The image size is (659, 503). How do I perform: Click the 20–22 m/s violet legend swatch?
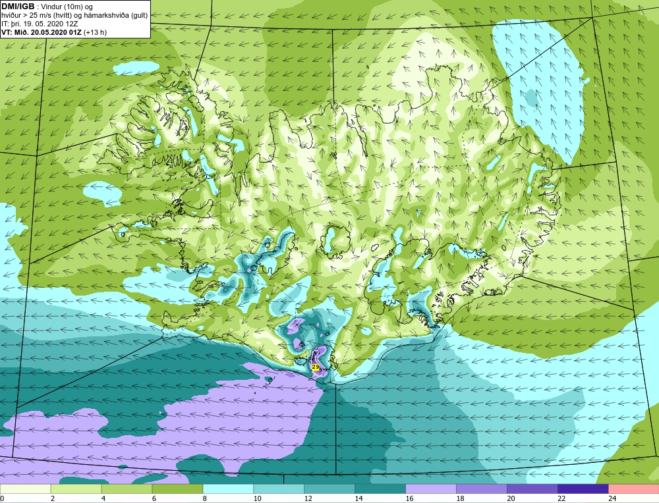click(x=532, y=489)
